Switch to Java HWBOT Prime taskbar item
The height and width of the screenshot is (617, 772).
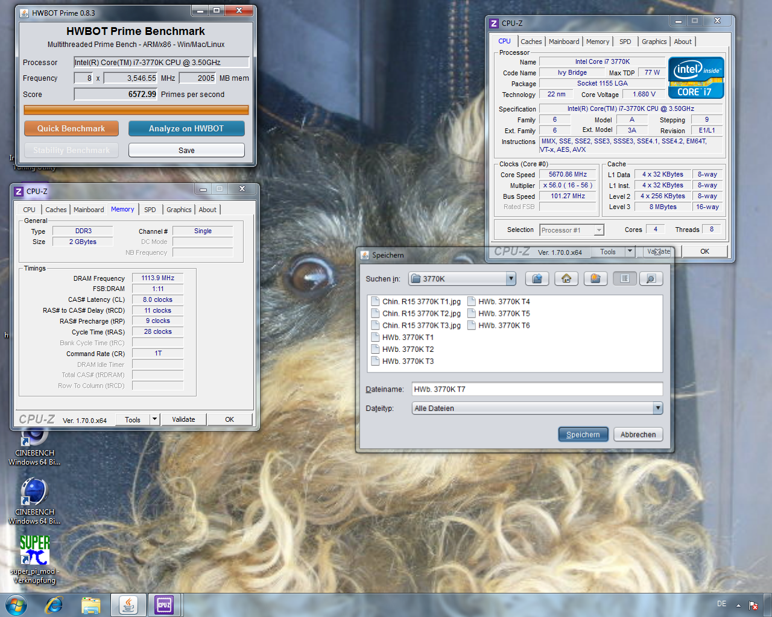pos(128,605)
